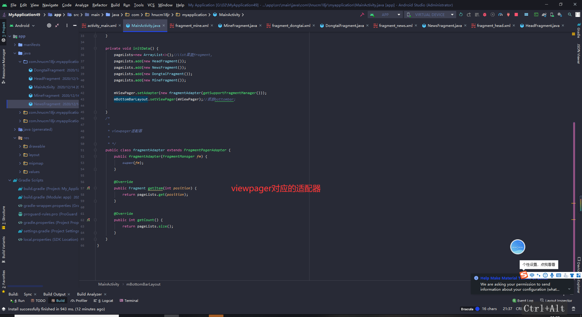
Task: Expand the manifests folder
Action: [15, 45]
